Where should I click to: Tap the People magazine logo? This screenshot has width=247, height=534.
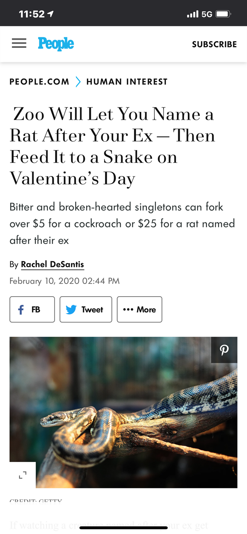[x=56, y=44]
